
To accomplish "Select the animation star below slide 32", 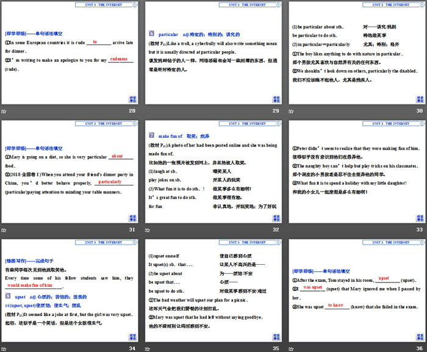I will 147,229.
